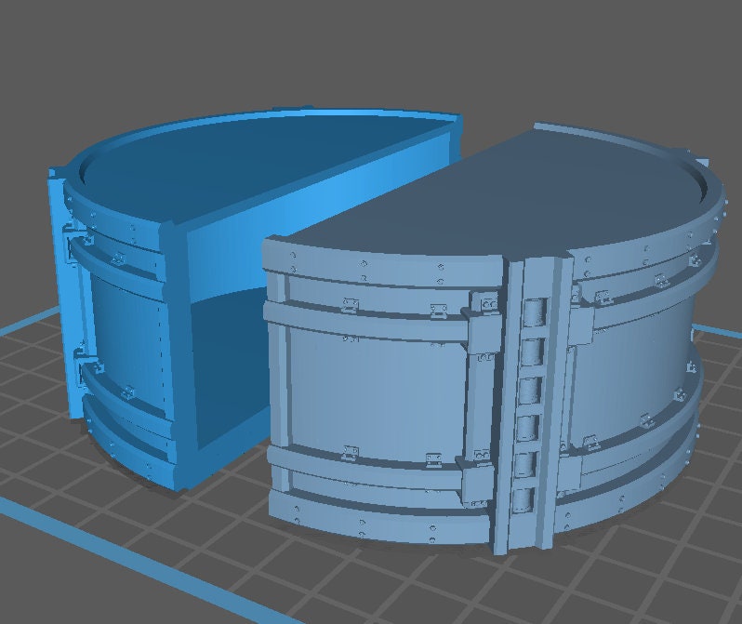Click the center front panel of right model
This screenshot has height=624, width=742.
tap(372, 391)
